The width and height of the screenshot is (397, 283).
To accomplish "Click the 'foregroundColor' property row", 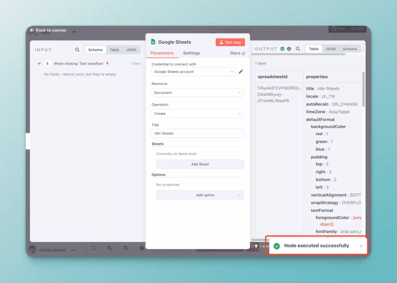I will [338, 220].
